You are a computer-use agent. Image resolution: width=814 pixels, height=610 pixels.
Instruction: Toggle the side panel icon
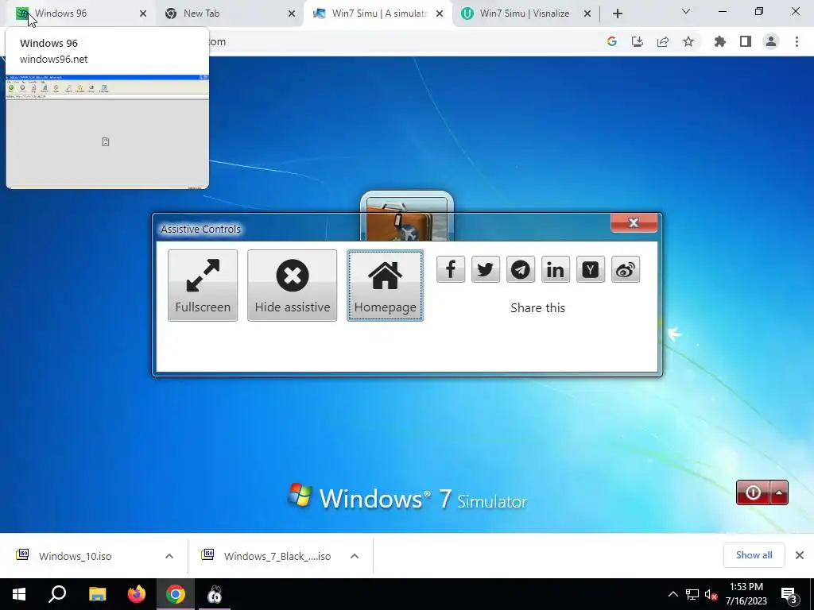tap(746, 41)
